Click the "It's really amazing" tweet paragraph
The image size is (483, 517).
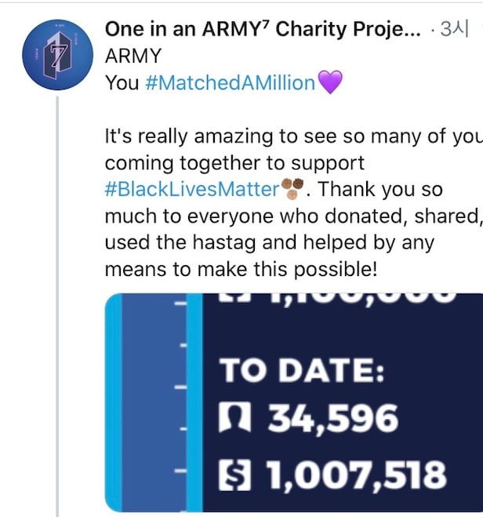(290, 162)
